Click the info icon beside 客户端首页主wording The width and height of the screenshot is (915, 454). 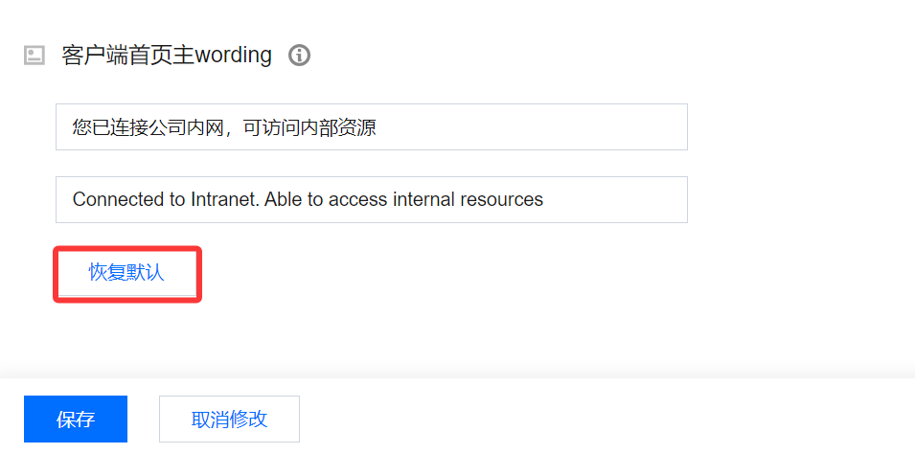click(299, 56)
